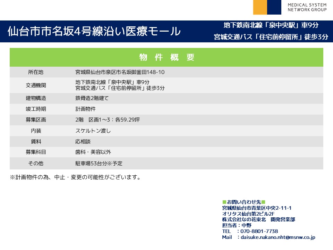This screenshot has width=333, height=250.
Task: Select the address 宮城県仙台市泉区市名坂御釜田148-10
Action: coord(120,72)
